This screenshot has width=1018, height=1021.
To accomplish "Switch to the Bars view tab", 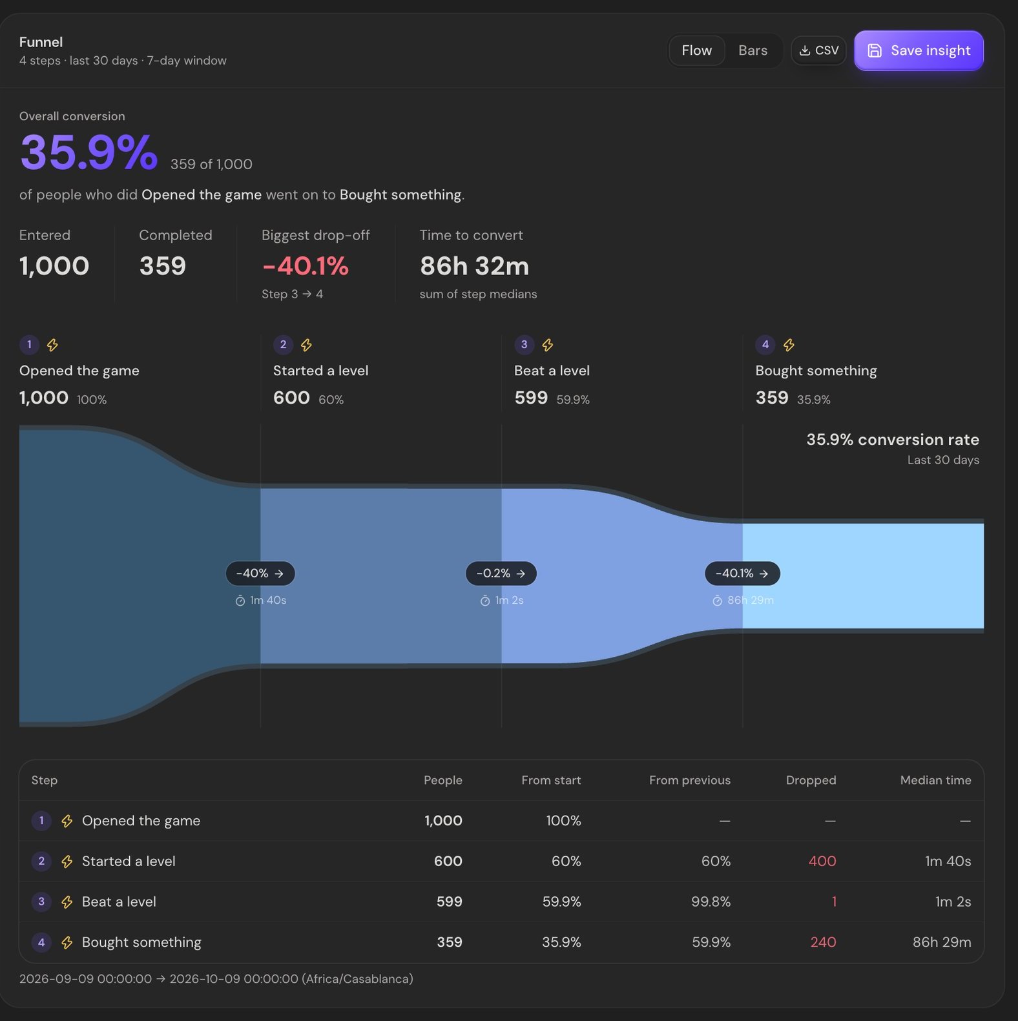I will coord(753,50).
